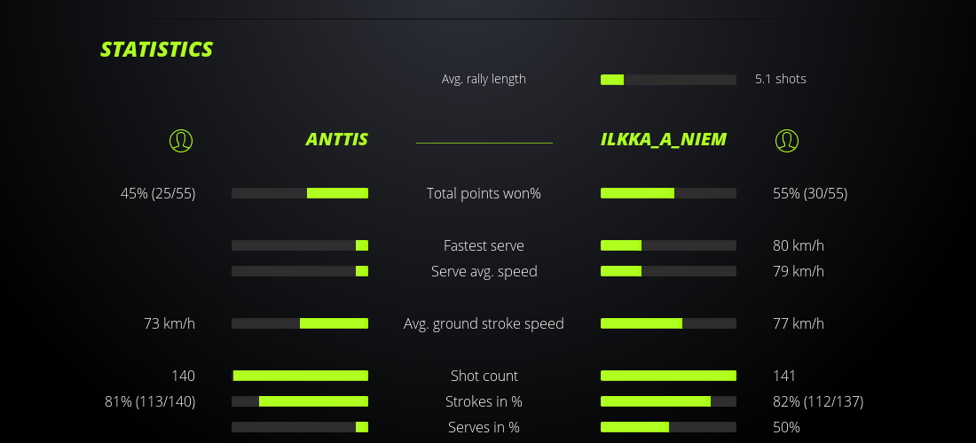
Task: Click the Fastest serve label
Action: click(x=484, y=245)
